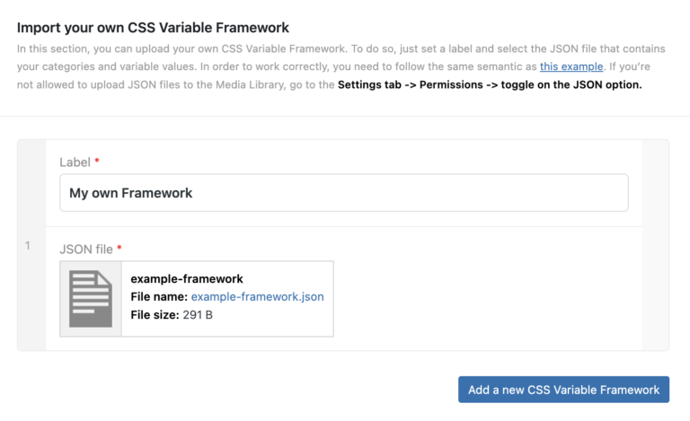The height and width of the screenshot is (421, 690).
Task: Focus the Label field containing My own Framework
Action: click(343, 193)
